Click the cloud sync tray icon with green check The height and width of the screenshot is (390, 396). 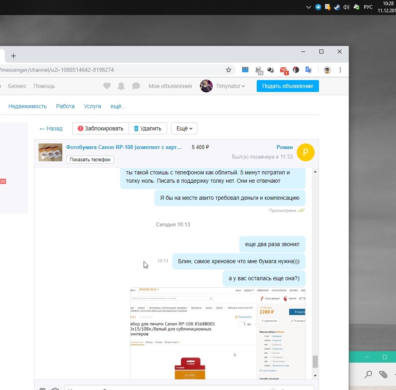[356, 7]
